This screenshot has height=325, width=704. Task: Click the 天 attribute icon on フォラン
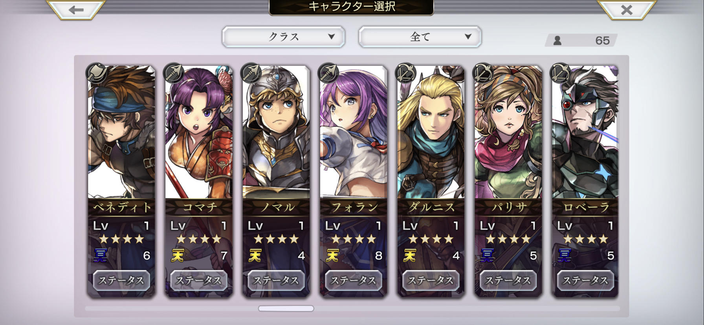[x=332, y=256]
